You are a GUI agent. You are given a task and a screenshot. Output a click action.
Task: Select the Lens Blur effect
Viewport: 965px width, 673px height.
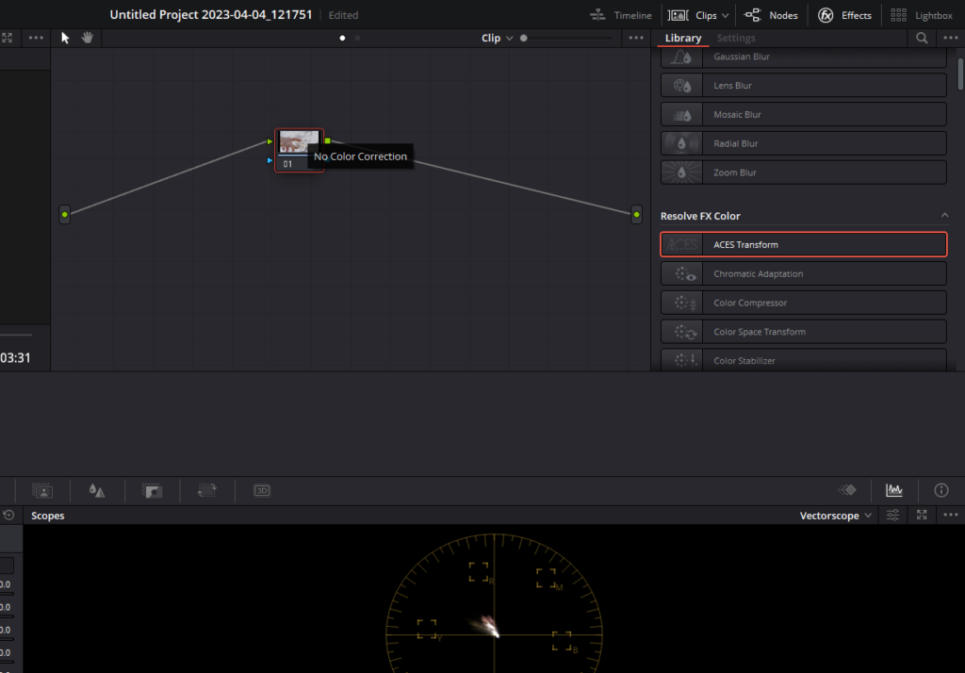pos(803,86)
